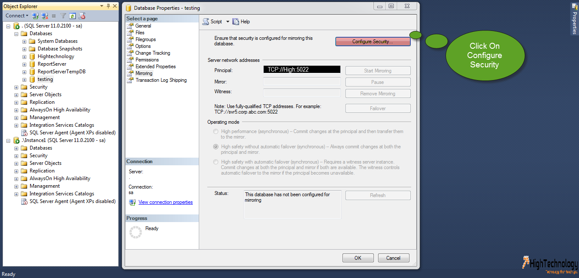Click the Failover button
579x278 pixels.
point(378,108)
